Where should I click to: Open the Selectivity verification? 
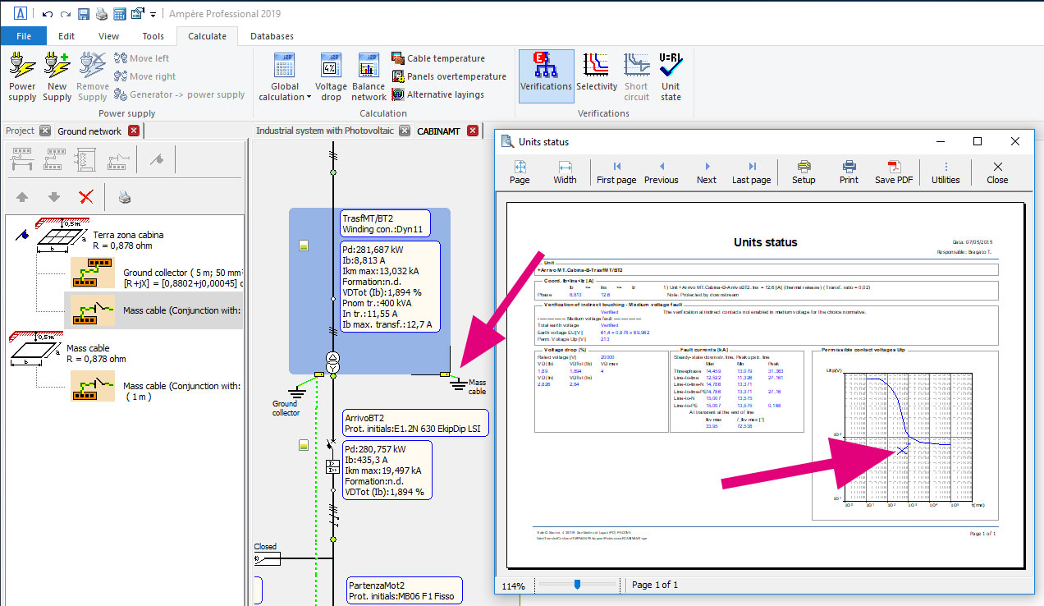tap(597, 76)
